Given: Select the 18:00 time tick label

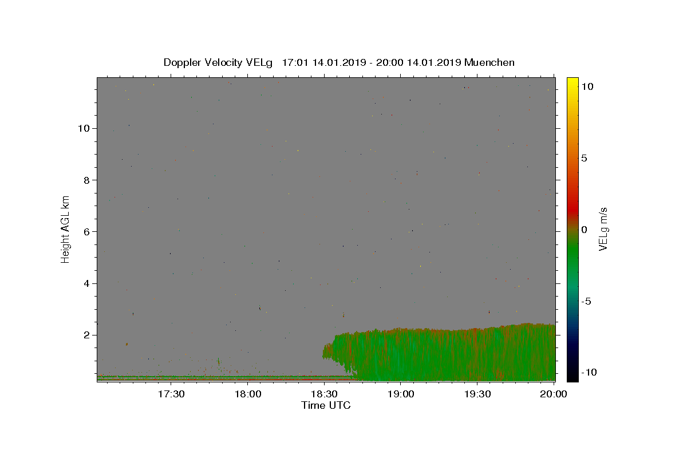Looking at the screenshot, I should pyautogui.click(x=248, y=394).
